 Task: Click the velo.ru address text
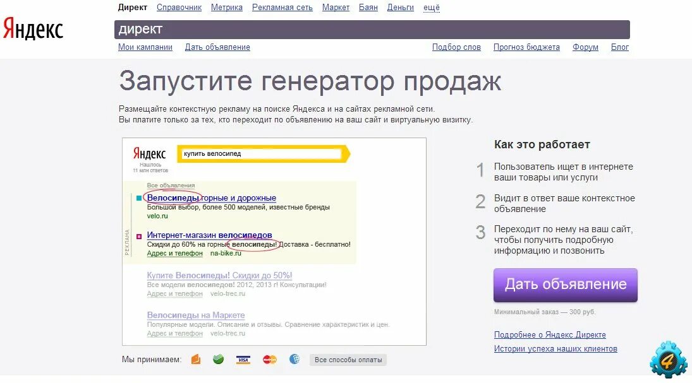(x=157, y=216)
